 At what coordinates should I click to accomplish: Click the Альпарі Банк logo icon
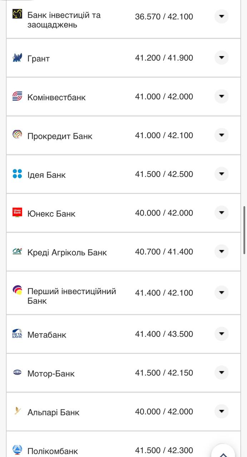17,411
